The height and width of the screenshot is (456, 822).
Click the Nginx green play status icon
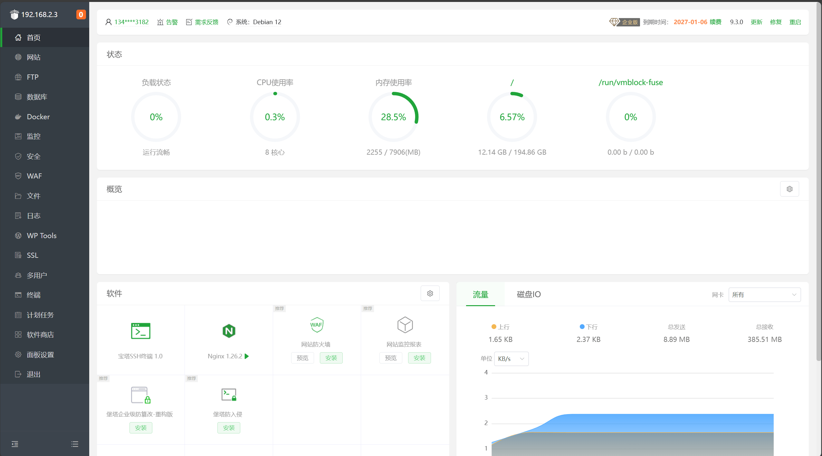click(x=247, y=356)
